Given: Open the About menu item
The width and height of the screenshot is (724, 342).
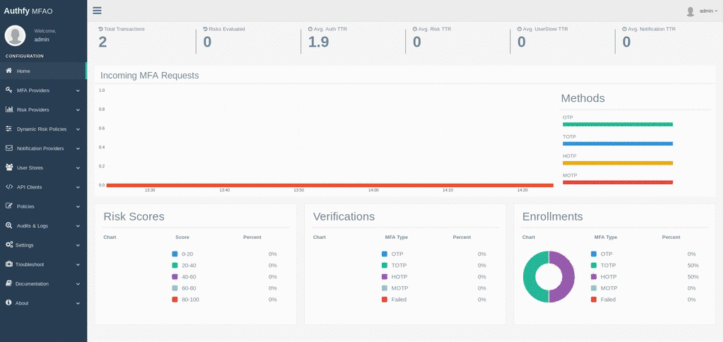Looking at the screenshot, I should 43,303.
